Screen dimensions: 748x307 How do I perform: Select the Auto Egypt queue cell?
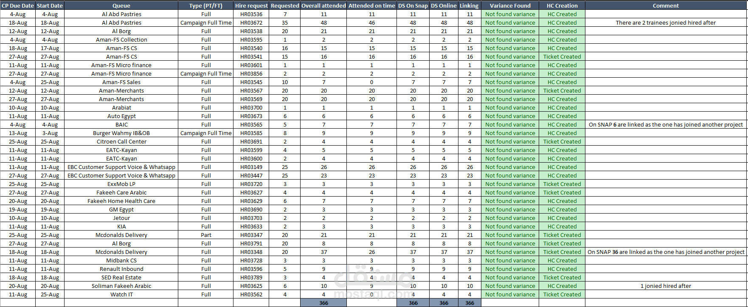pos(121,116)
